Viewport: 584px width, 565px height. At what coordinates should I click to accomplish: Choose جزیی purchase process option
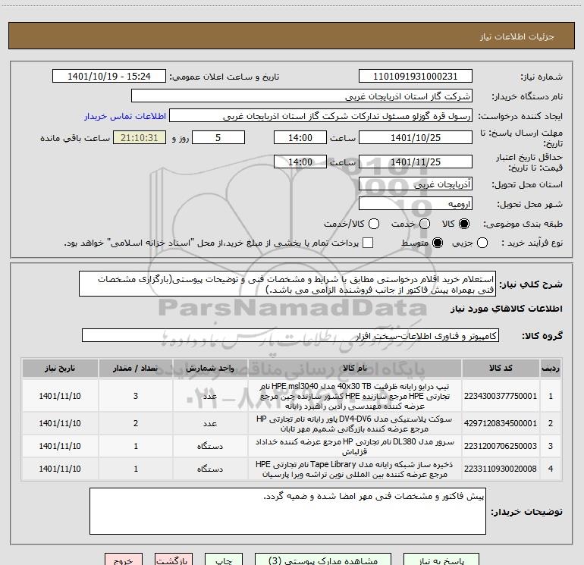(482, 243)
